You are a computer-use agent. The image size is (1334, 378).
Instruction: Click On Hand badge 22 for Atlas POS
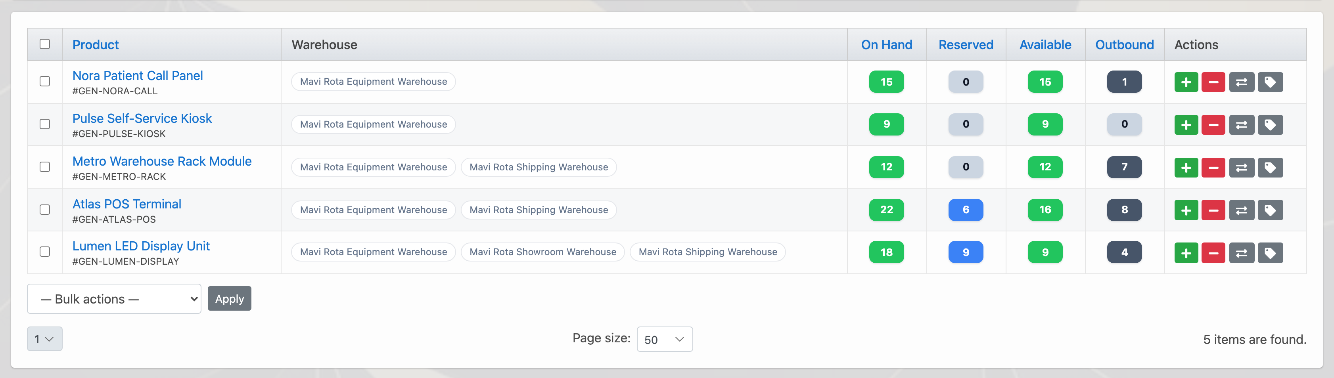pos(887,210)
